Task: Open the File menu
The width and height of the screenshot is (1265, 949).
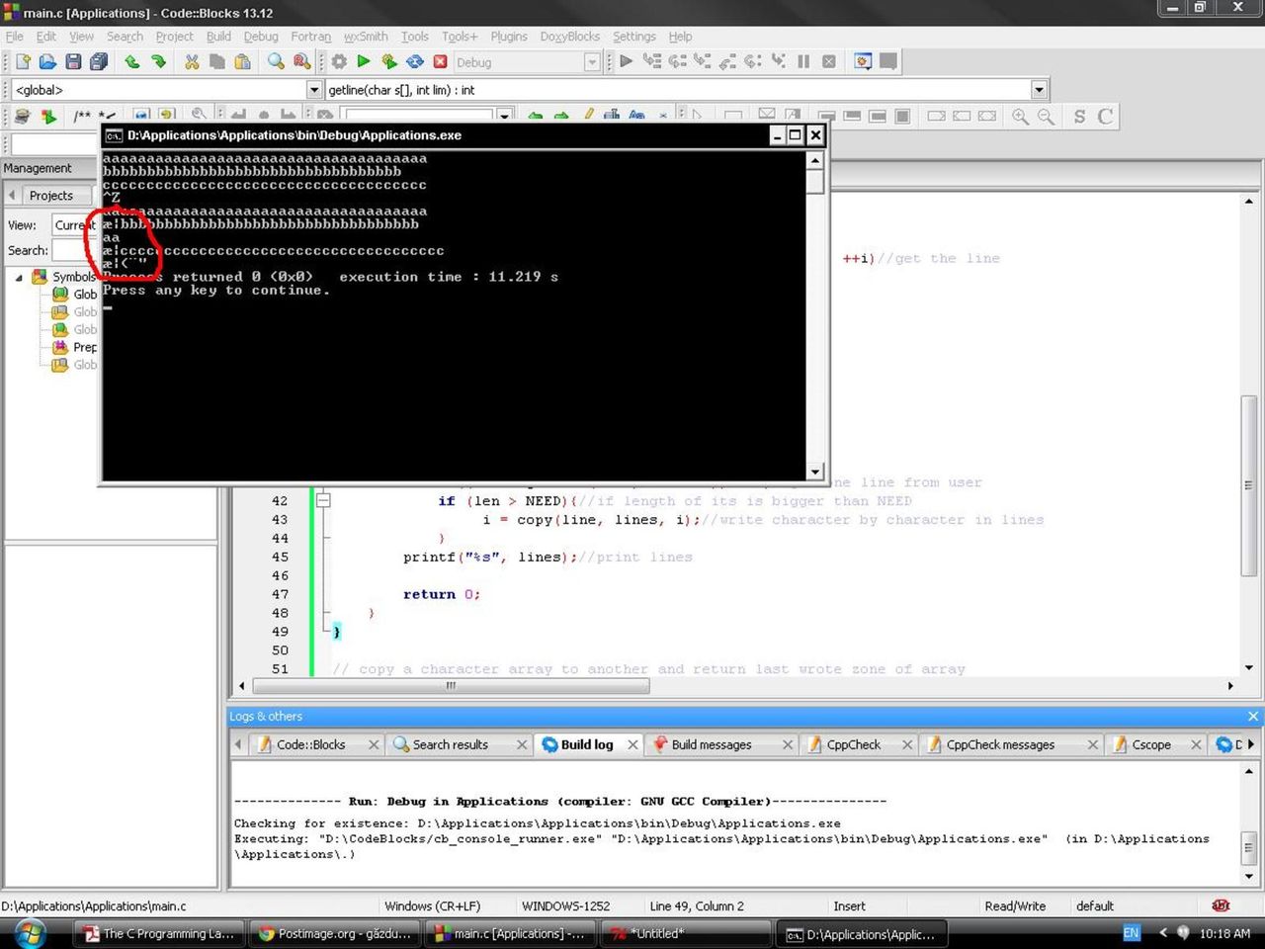Action: (15, 37)
